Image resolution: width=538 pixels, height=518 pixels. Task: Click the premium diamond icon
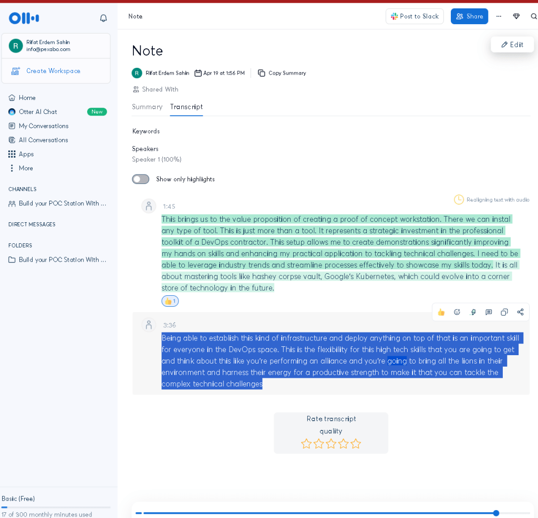pos(516,16)
